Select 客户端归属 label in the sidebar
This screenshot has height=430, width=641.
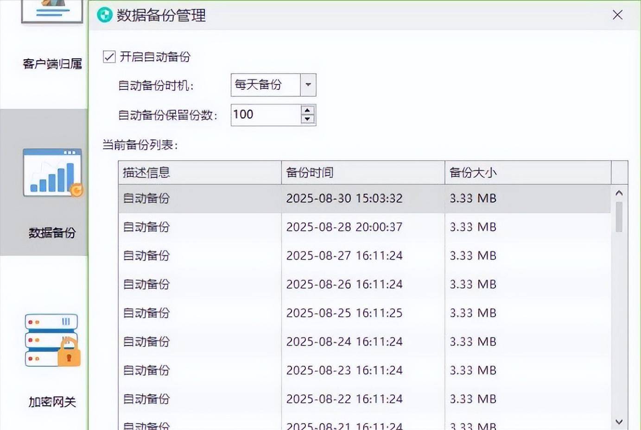pyautogui.click(x=52, y=63)
